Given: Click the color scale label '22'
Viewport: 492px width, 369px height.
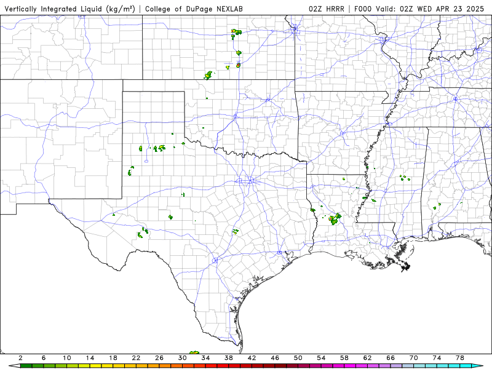Looking at the screenshot, I should [136, 358].
